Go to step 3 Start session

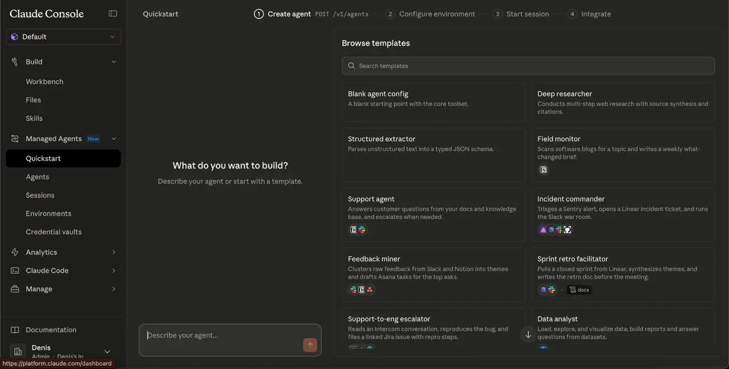(521, 14)
